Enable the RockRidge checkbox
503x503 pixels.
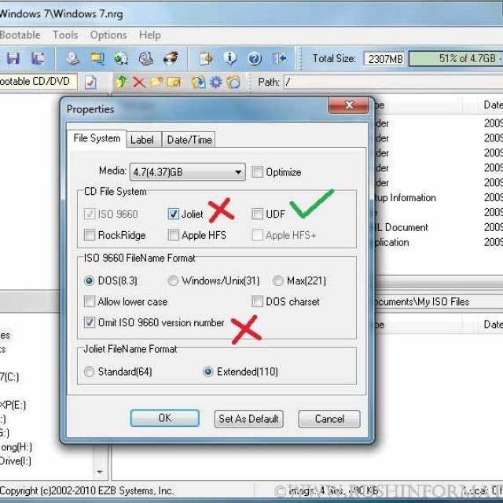coord(89,235)
